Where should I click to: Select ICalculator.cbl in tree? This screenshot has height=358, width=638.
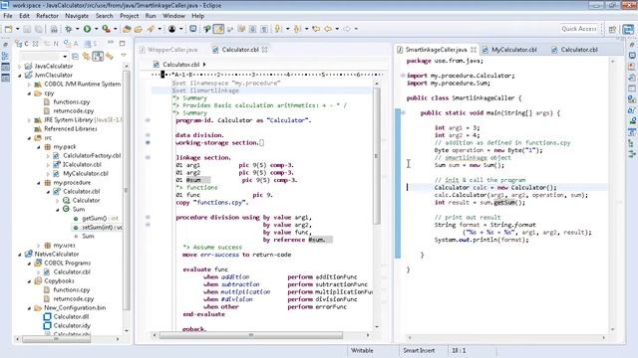pos(82,164)
